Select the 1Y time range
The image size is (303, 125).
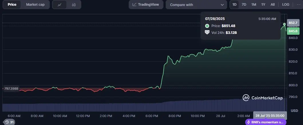click(x=263, y=5)
